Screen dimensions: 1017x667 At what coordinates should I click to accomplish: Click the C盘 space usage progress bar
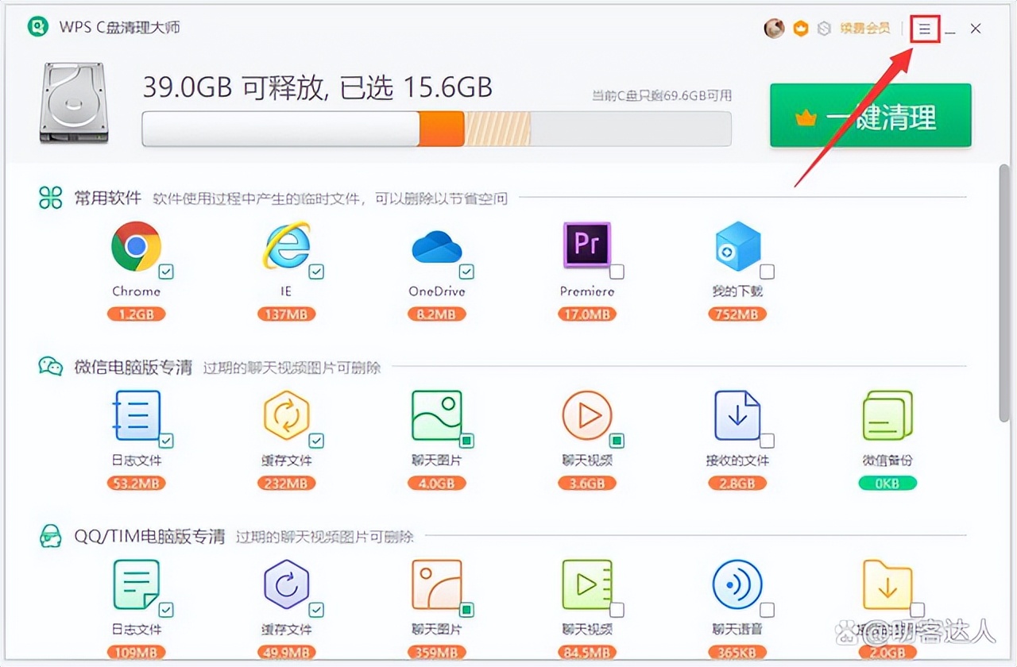coord(436,129)
